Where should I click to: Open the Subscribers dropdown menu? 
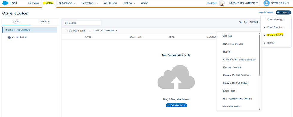pyautogui.click(x=68, y=3)
